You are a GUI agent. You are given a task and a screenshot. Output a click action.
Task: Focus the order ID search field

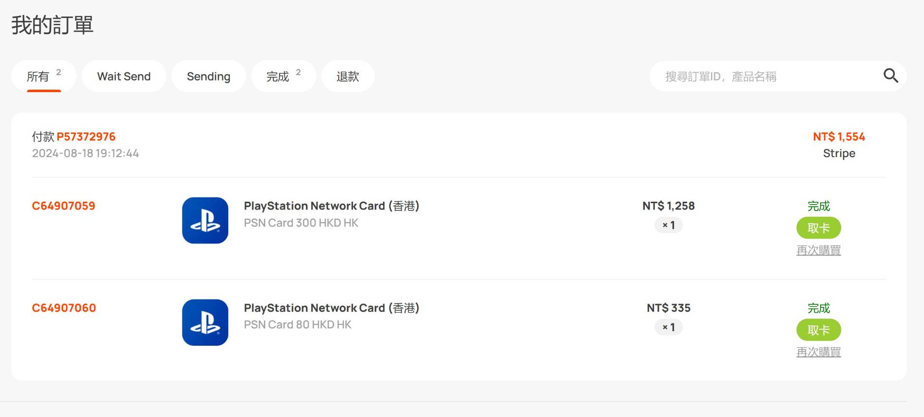point(767,76)
